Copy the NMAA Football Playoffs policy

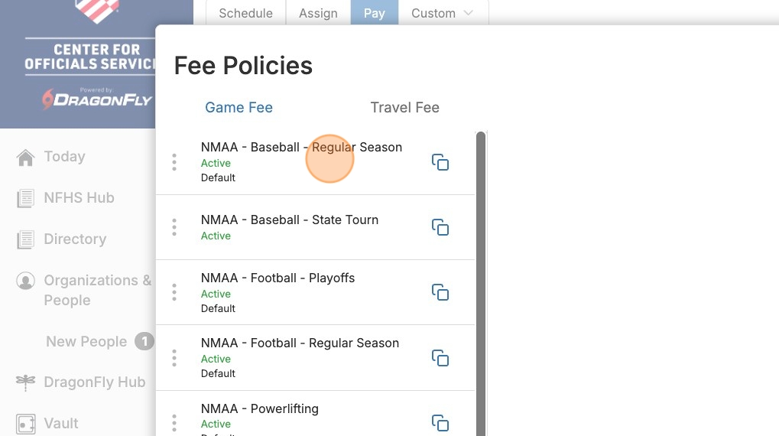[440, 292]
